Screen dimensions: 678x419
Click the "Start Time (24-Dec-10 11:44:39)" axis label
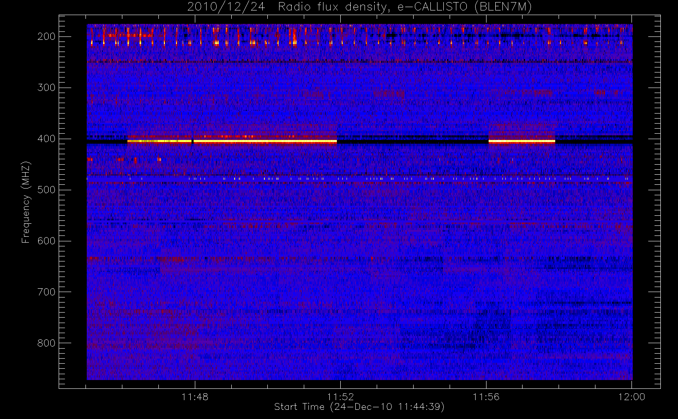click(359, 407)
